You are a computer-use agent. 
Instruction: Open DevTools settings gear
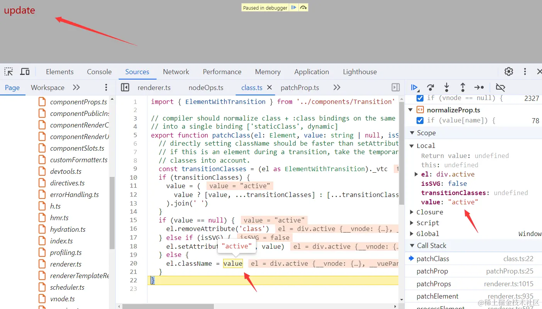pos(509,71)
